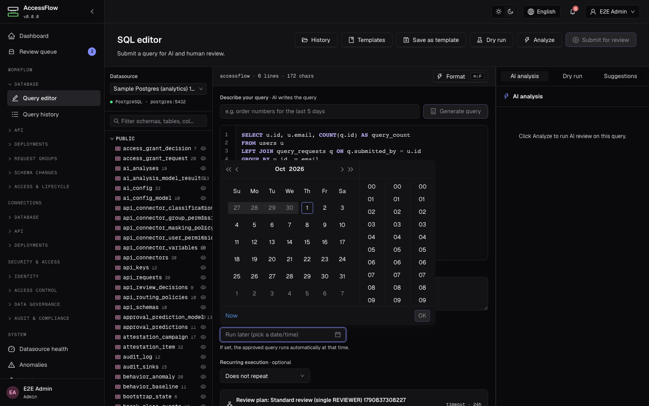Switch to dark theme moon icon

pyautogui.click(x=511, y=12)
